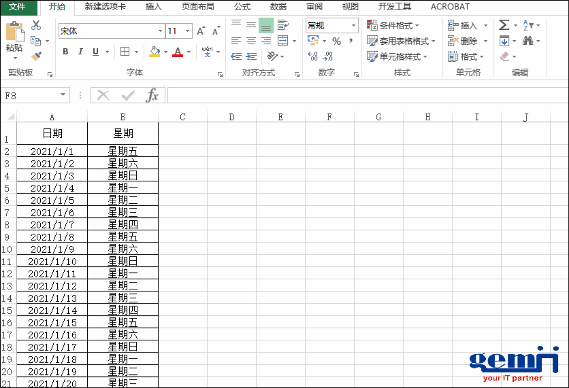Switch to the 插入 ribbon tab
Image resolution: width=569 pixels, height=388 pixels.
[154, 7]
